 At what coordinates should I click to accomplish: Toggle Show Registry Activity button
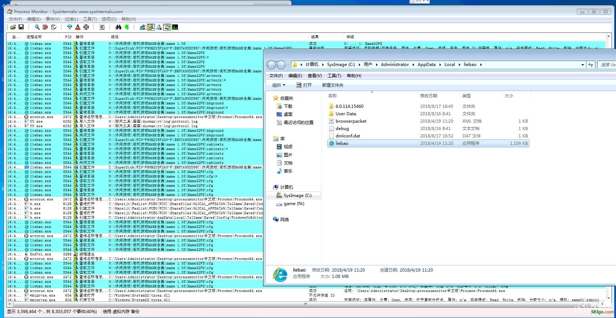click(143, 27)
